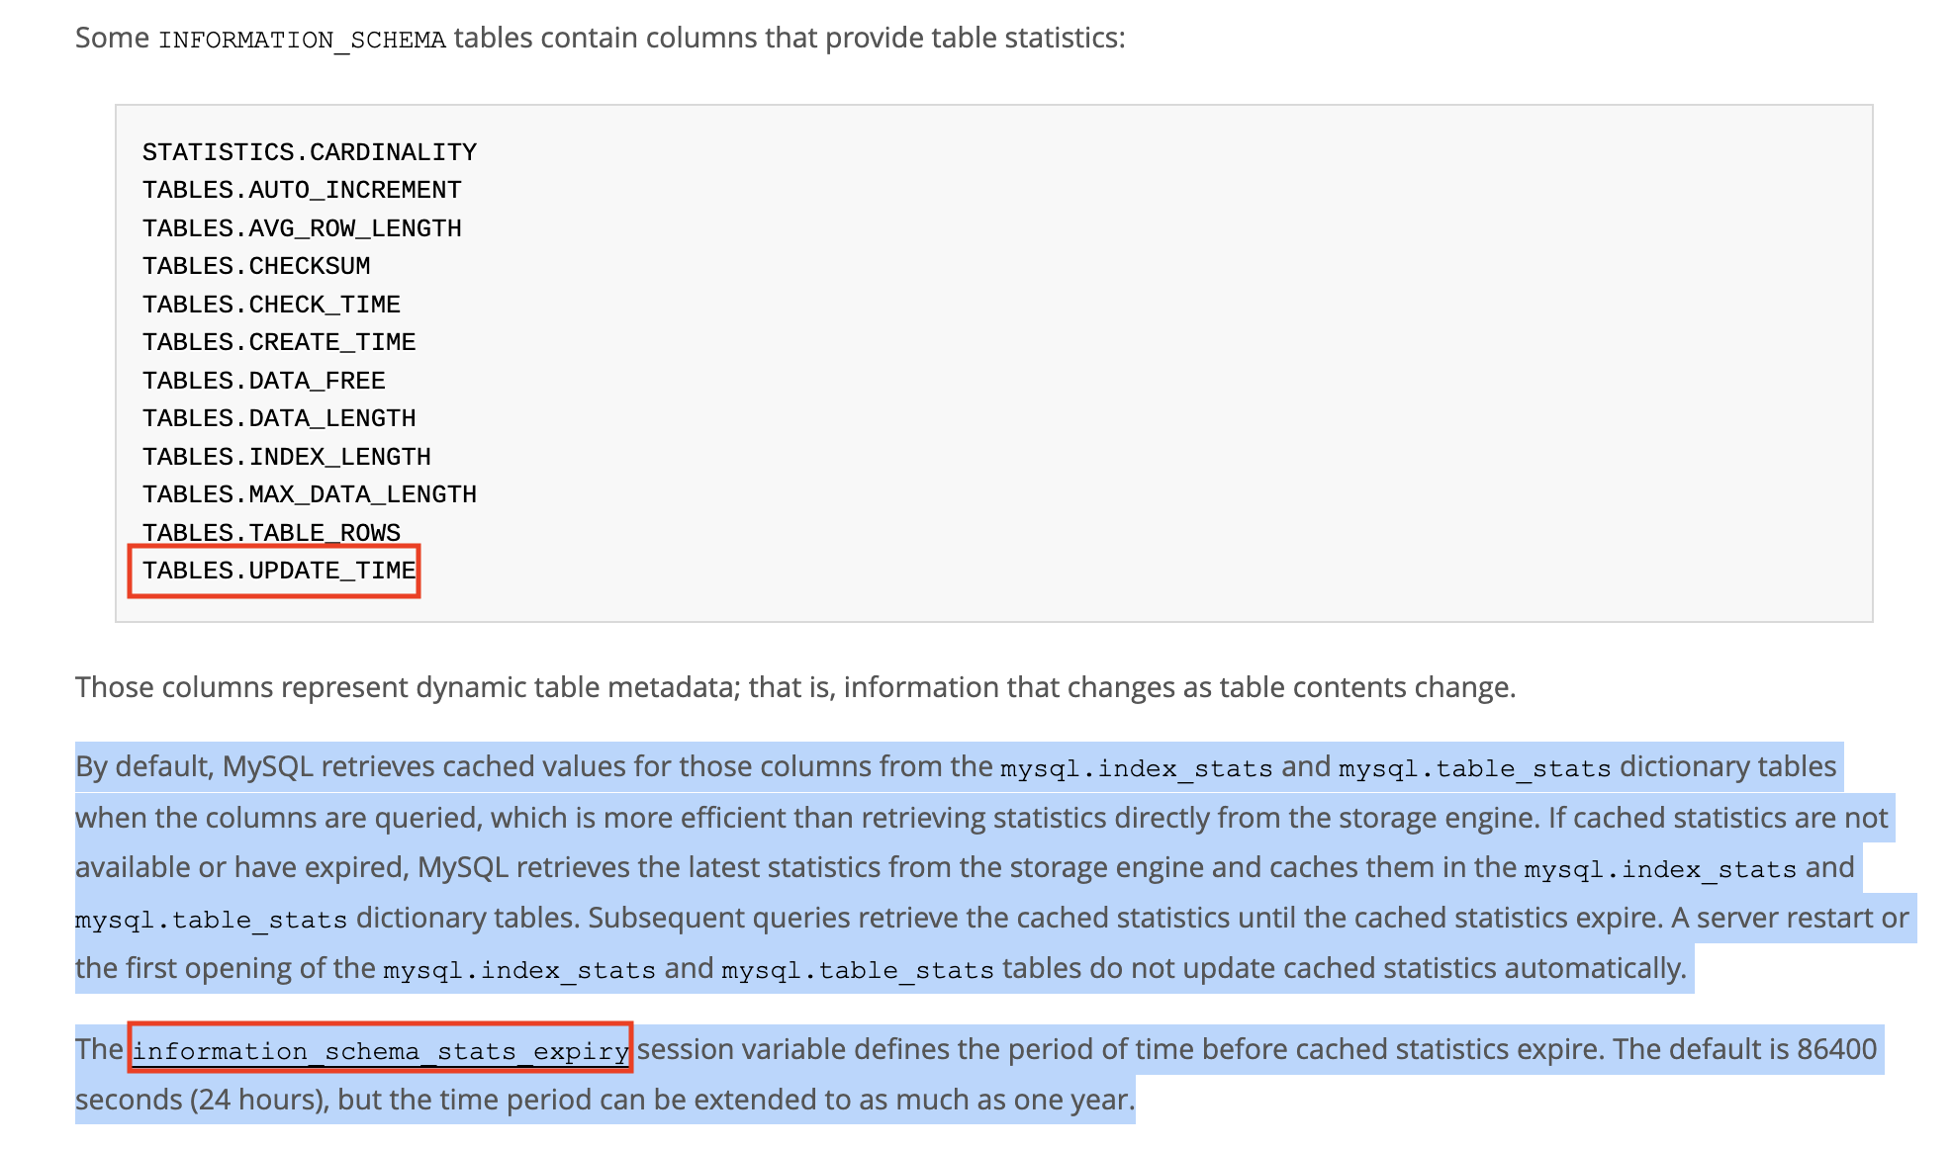1953x1149 pixels.
Task: Click the information_schema_stats_expiry link
Action: coord(381,1050)
